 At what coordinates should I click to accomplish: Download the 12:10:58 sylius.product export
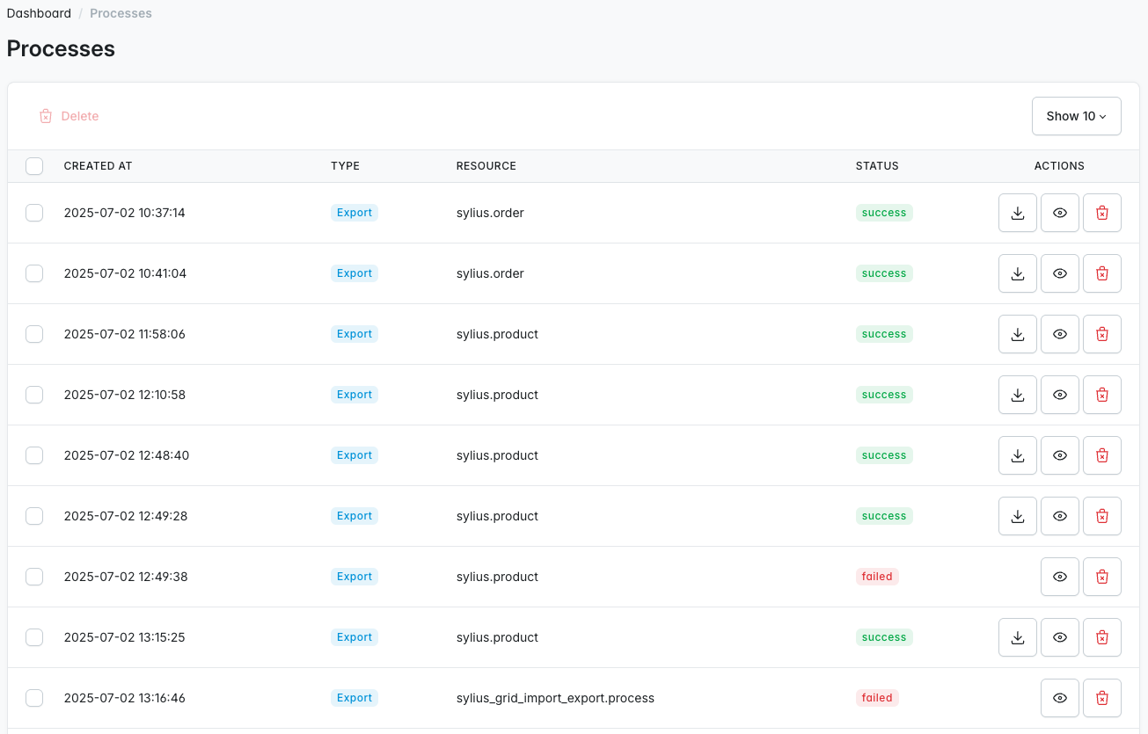coord(1018,395)
